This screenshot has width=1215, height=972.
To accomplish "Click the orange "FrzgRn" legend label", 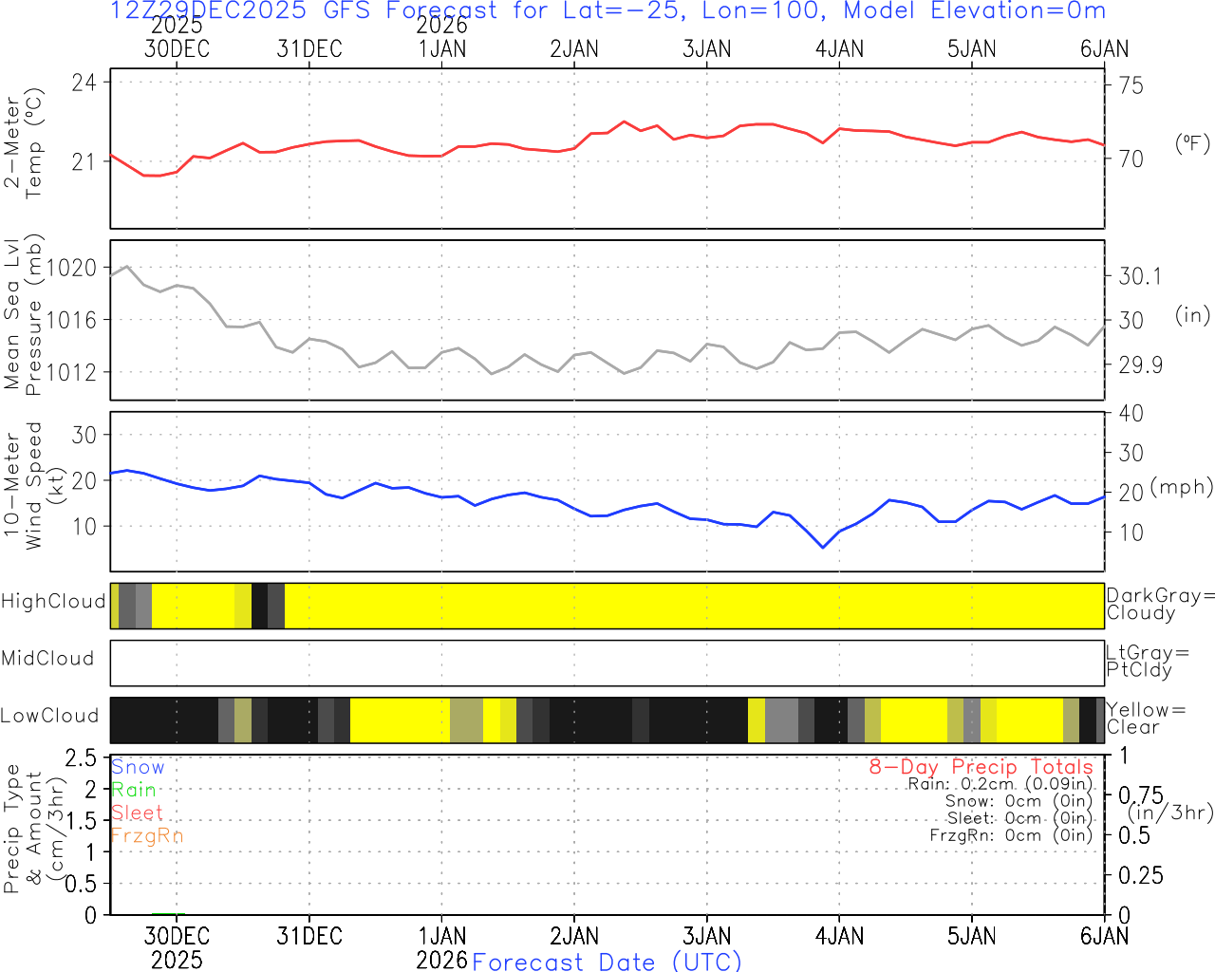I will (146, 835).
